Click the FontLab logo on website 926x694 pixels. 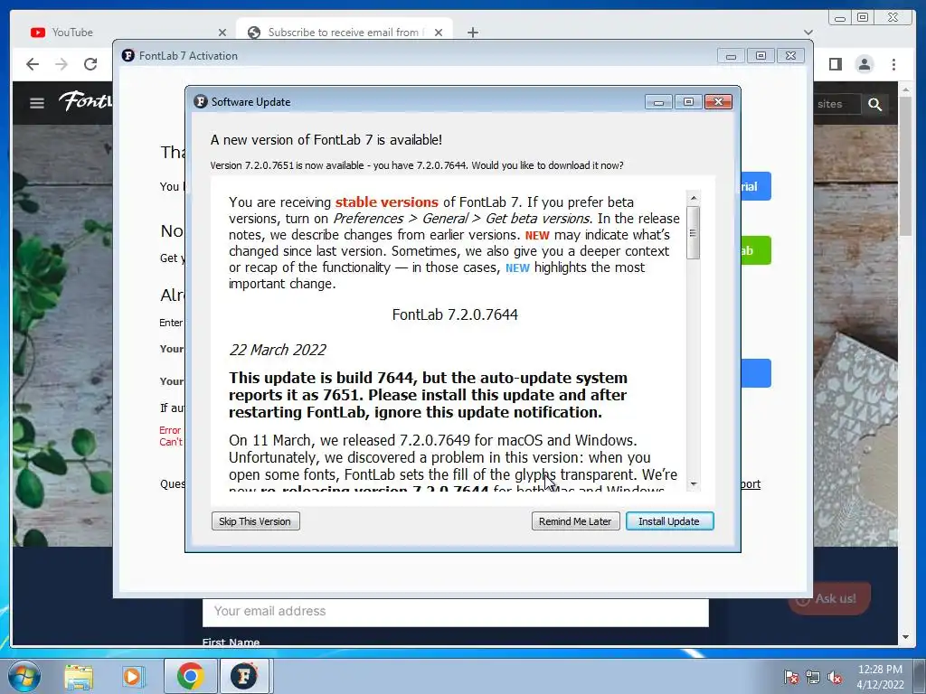[86, 101]
